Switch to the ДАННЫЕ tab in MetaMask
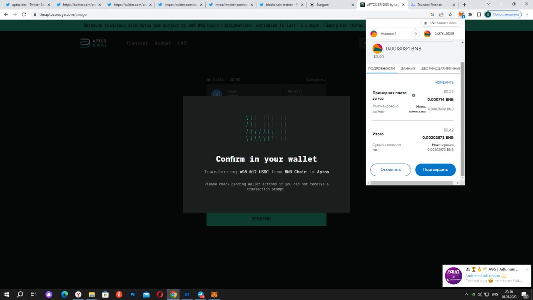Viewport: 533px width, 300px height. pyautogui.click(x=408, y=68)
